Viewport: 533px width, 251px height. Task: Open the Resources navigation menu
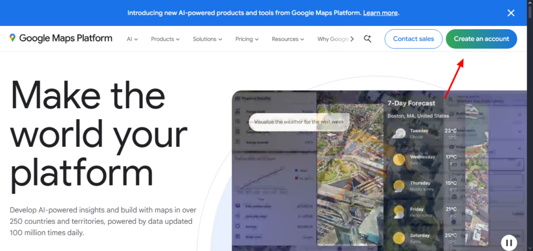point(288,39)
